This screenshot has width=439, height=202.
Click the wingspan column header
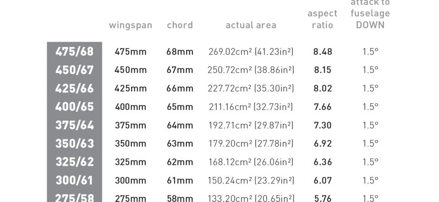point(130,25)
